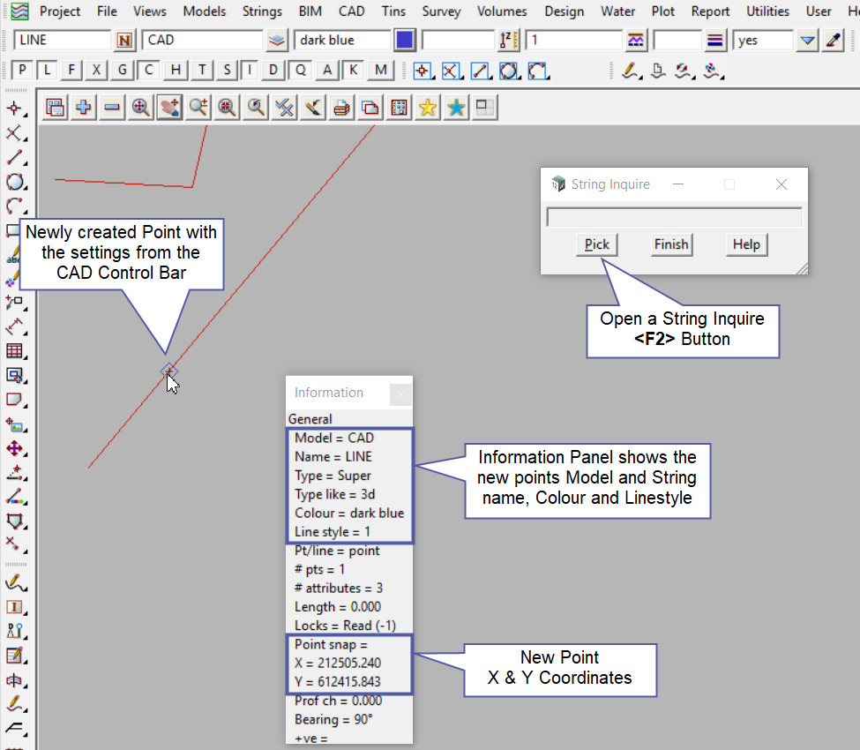Open the Survey menu
The width and height of the screenshot is (860, 750).
441,11
